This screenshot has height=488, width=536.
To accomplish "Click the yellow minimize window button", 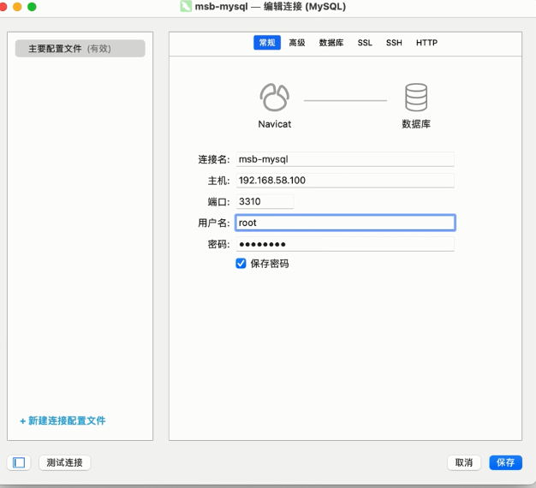I will point(17,7).
